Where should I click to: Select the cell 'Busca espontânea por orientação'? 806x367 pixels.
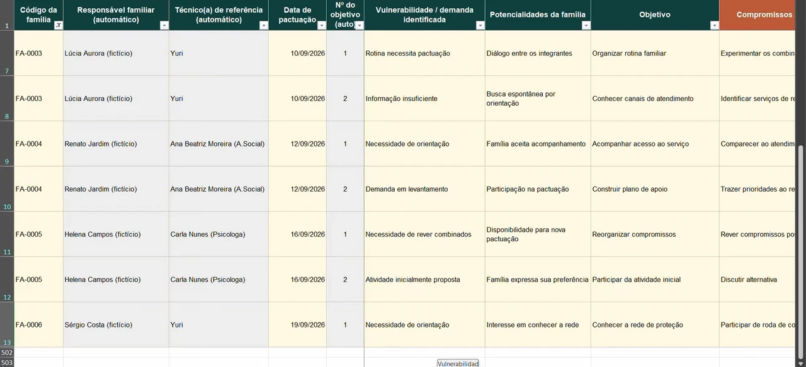538,99
